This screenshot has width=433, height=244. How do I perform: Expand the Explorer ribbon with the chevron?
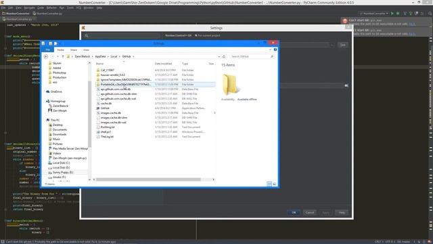(x=270, y=49)
